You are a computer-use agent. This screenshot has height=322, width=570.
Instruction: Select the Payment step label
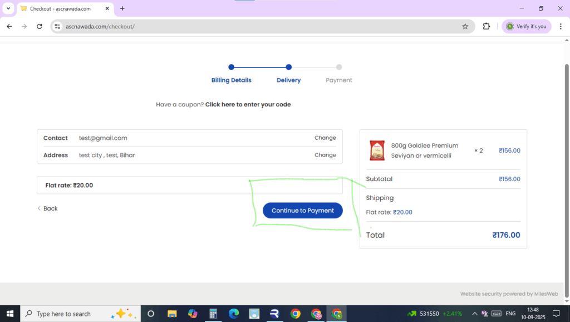pos(338,80)
